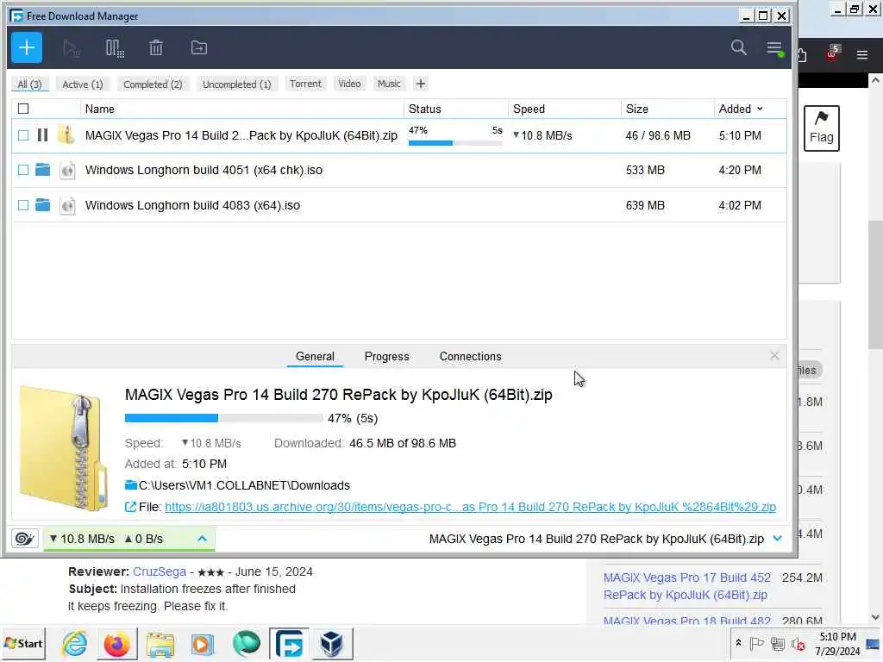The width and height of the screenshot is (883, 662).
Task: Open reviewer CruzSega profile link
Action: (x=160, y=571)
